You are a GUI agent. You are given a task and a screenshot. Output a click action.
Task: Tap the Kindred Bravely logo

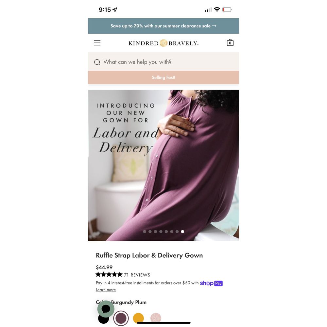point(163,43)
